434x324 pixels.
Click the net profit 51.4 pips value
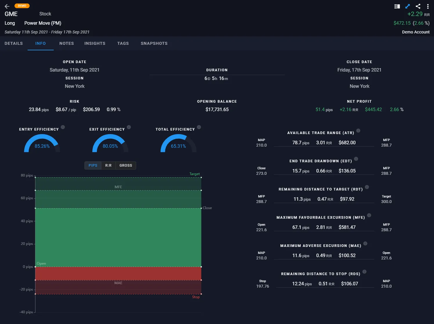[324, 109]
